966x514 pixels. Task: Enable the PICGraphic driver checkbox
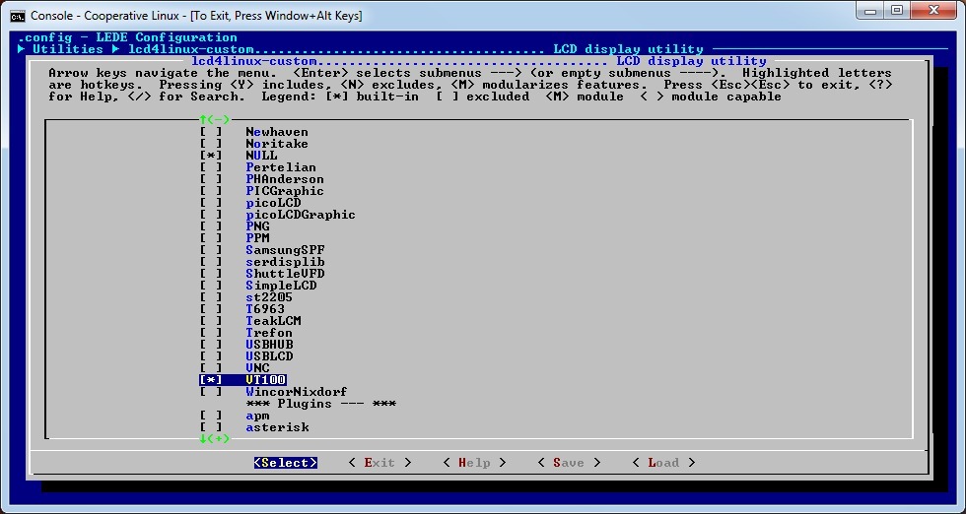(211, 191)
